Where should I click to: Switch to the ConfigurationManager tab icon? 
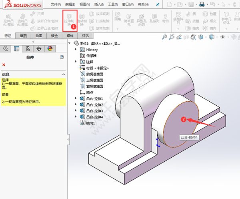pos(28,48)
